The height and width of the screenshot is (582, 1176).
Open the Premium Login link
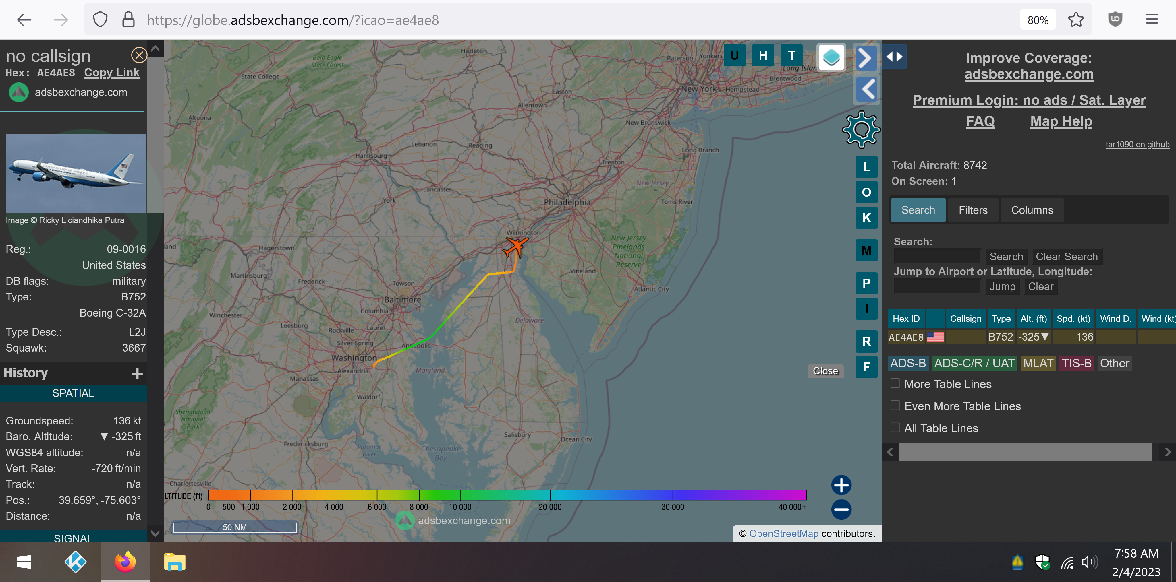(1029, 100)
